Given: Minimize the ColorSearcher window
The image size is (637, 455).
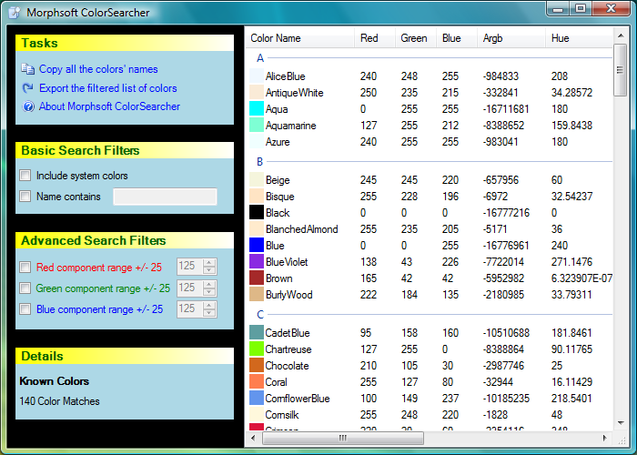Looking at the screenshot, I should click(558, 9).
